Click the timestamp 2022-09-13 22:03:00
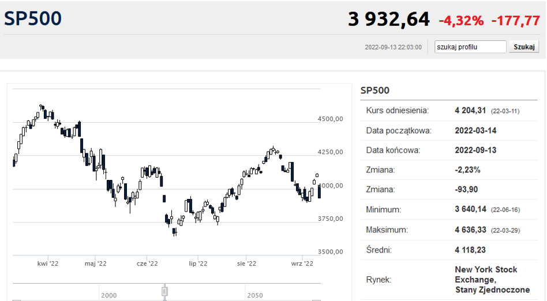 tap(393, 47)
